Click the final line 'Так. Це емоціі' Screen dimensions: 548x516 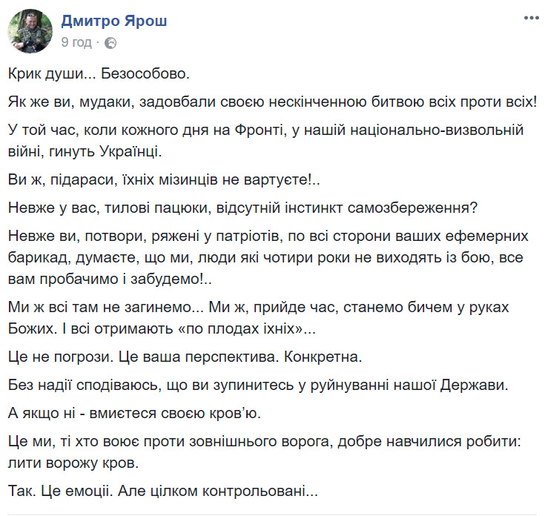click(163, 492)
